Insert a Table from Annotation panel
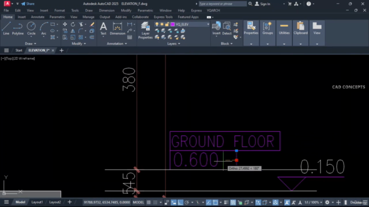 click(x=130, y=37)
